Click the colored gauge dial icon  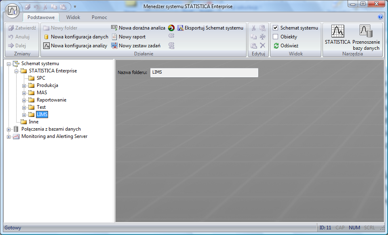(x=171, y=28)
